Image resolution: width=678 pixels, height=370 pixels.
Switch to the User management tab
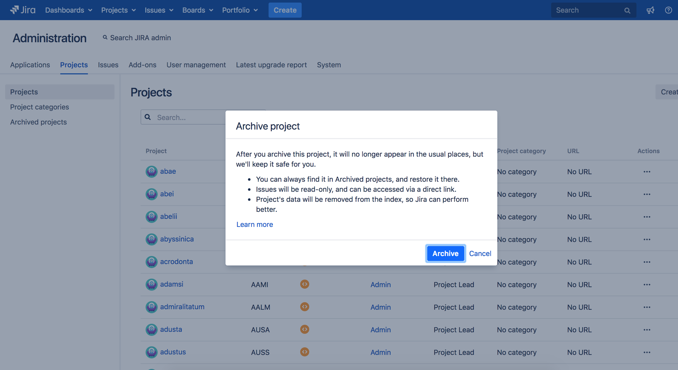click(x=196, y=65)
